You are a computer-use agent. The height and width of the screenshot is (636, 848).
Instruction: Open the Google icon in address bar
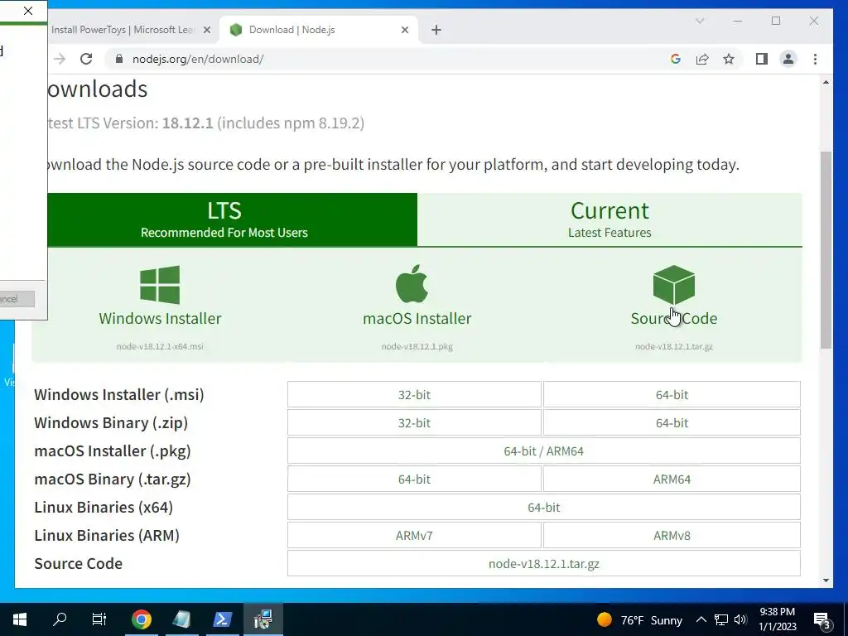(x=676, y=59)
